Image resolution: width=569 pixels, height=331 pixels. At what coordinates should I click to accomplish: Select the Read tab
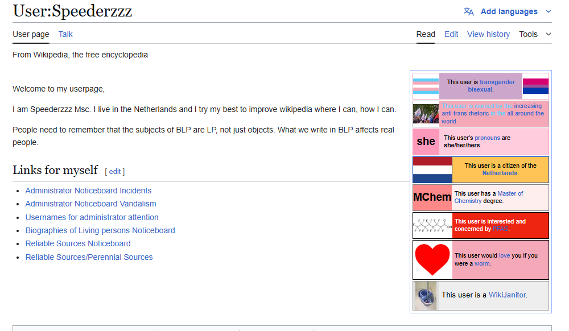click(x=426, y=34)
